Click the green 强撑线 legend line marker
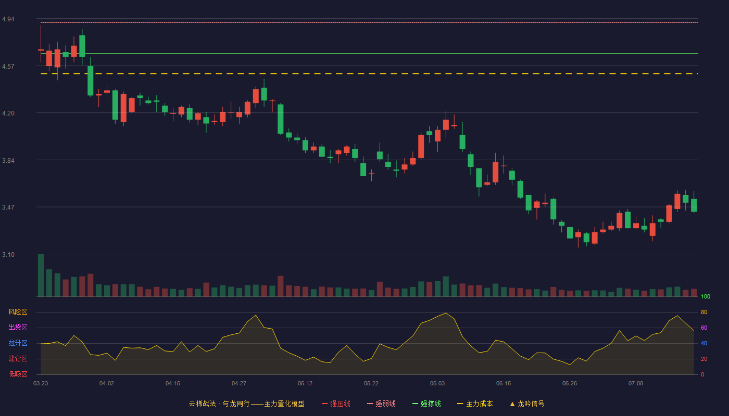Screen dimensions: 729x416 click(x=415, y=404)
